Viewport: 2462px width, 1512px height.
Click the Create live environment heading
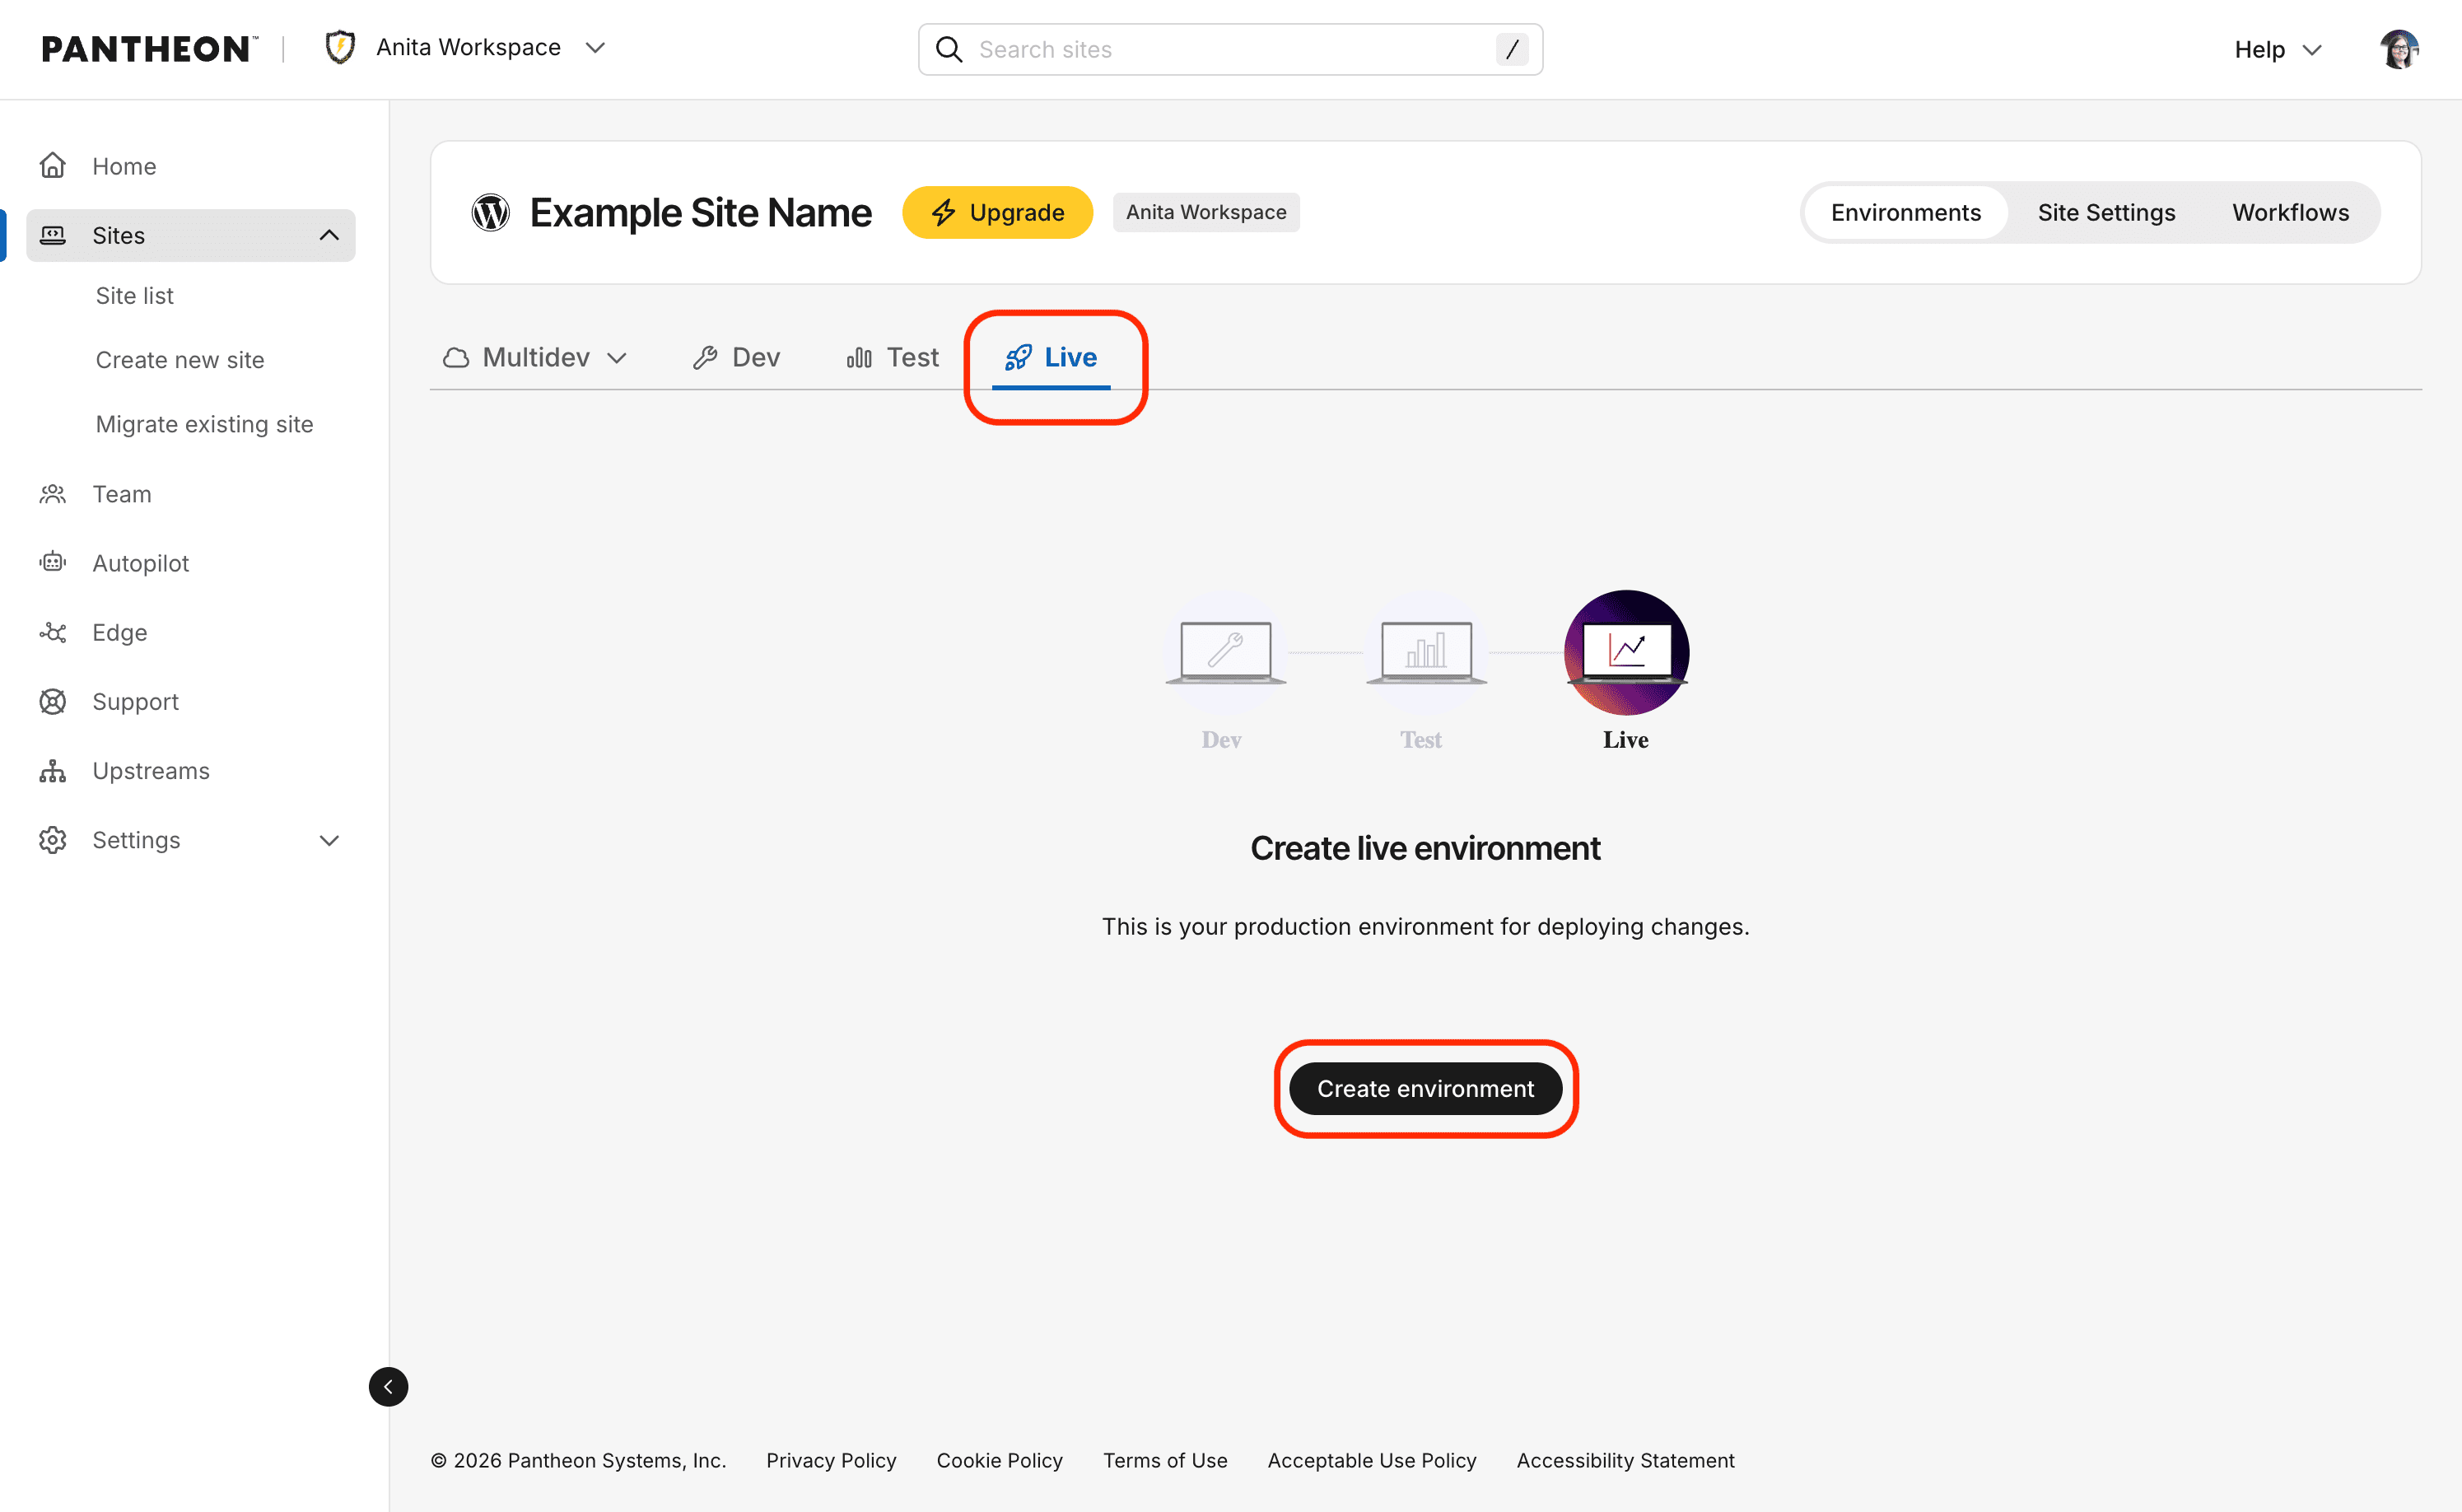1425,848
